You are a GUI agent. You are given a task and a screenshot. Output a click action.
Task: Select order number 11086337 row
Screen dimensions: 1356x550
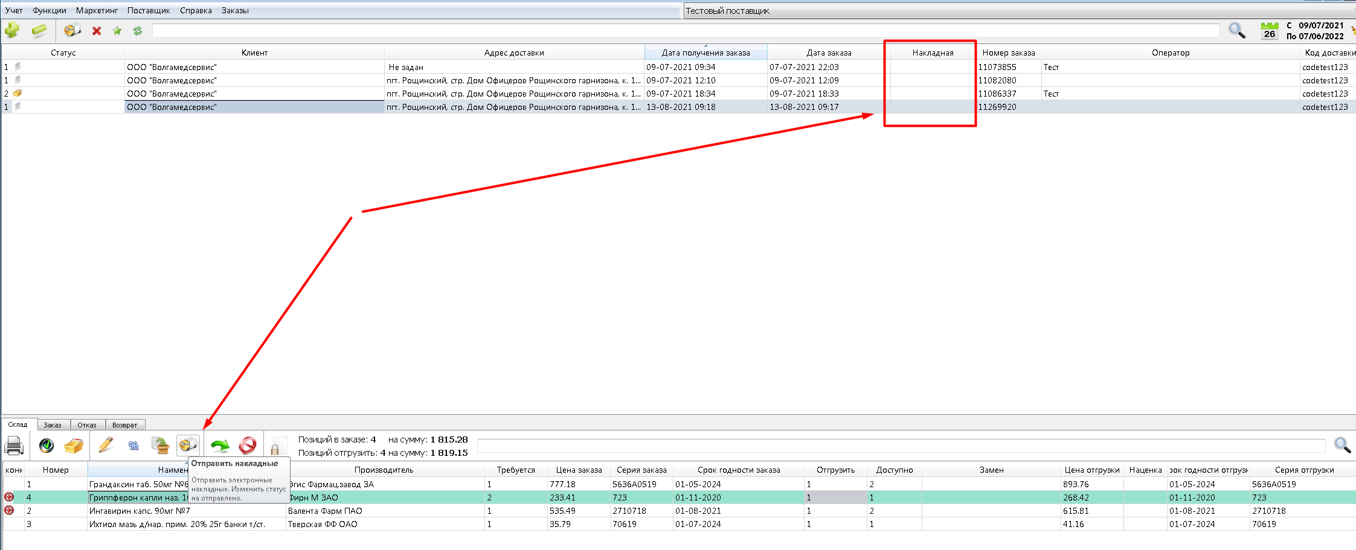click(997, 94)
